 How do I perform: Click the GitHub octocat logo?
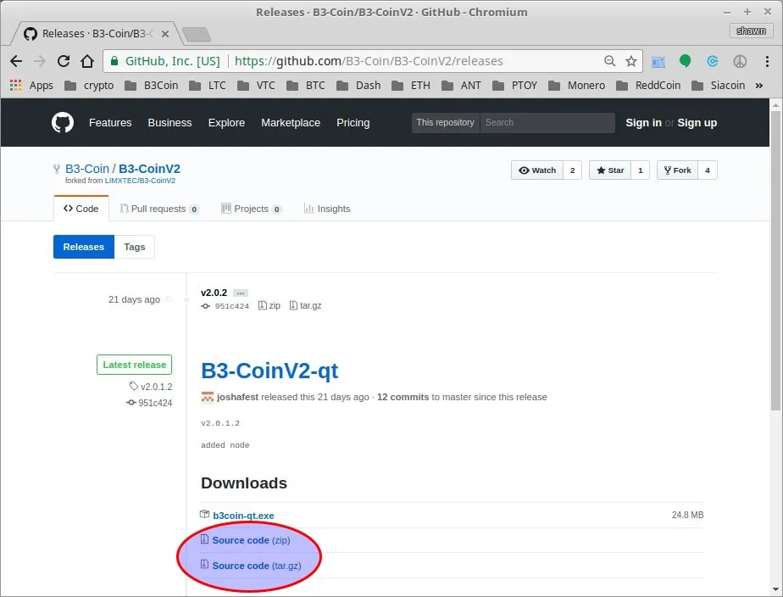tap(63, 122)
